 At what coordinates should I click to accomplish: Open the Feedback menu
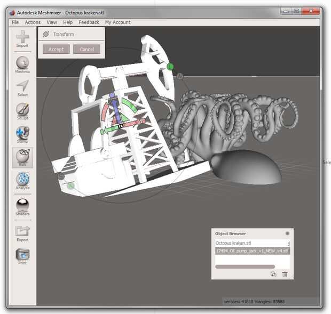[89, 22]
